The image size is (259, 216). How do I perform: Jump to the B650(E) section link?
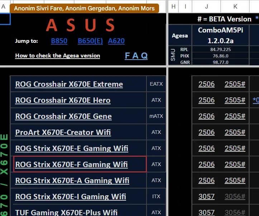click(x=90, y=41)
